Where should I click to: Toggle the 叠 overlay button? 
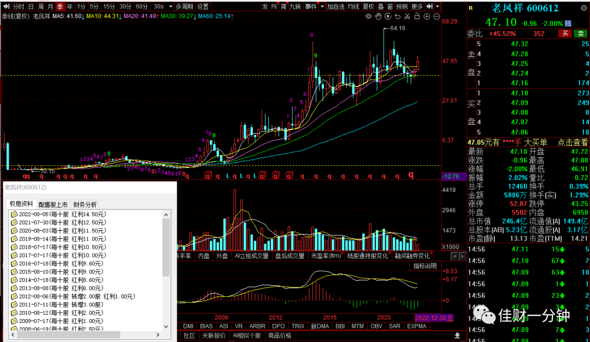click(x=380, y=7)
